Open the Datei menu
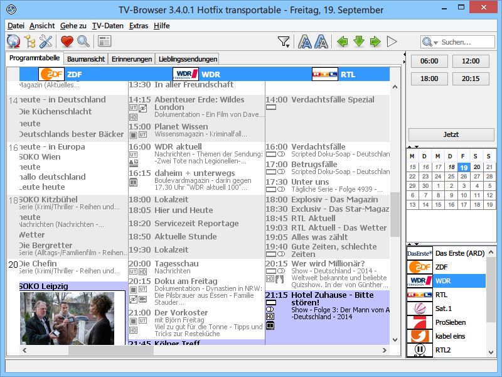Screen dimensions: 502x377 pos(16,26)
